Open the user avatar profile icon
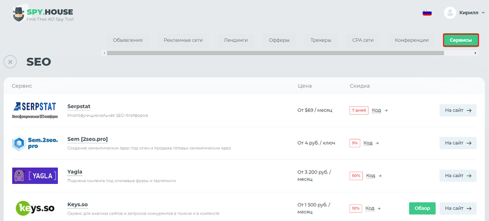The height and width of the screenshot is (221, 489). pyautogui.click(x=450, y=13)
